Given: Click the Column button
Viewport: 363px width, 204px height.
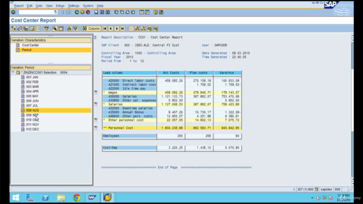Looking at the screenshot, I should coord(91,28).
